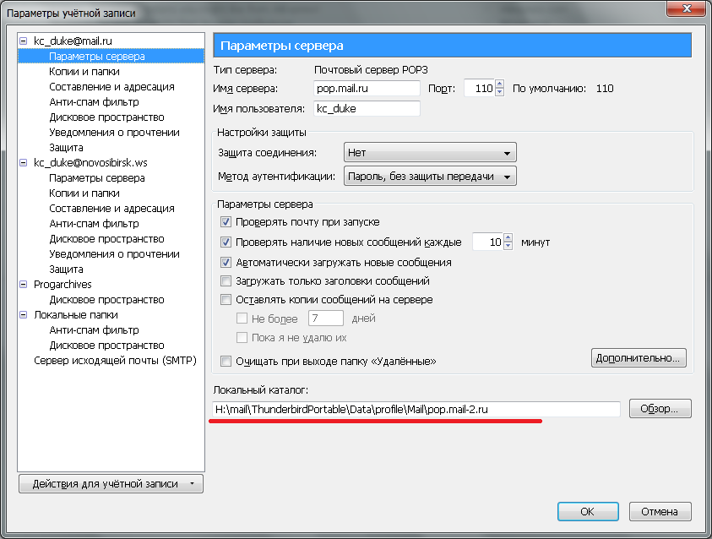Screen dimensions: 712x539
Task: Collapse the Локальные папки tree node
Action: [x=24, y=315]
